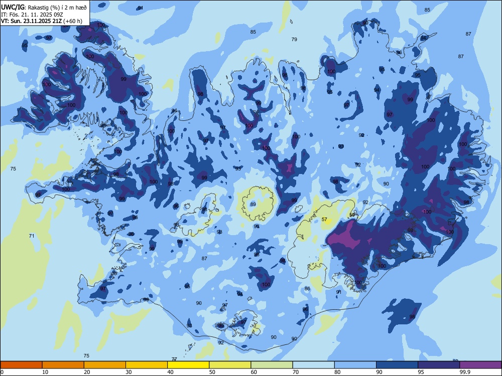
Task: Click the '10' legend tick label
Action: pos(45,372)
